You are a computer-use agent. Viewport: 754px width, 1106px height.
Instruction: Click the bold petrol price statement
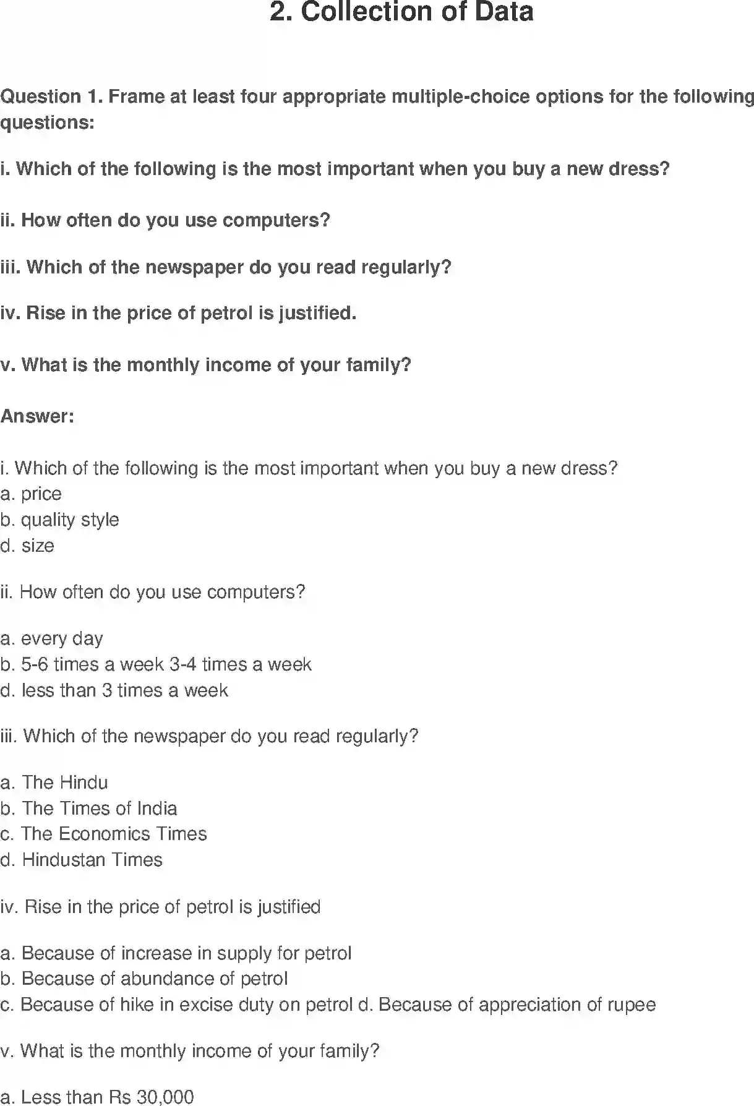(x=178, y=313)
